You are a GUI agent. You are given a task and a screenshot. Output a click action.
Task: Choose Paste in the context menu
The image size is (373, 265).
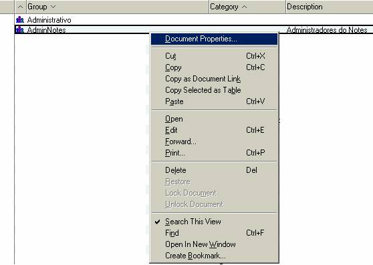214,101
